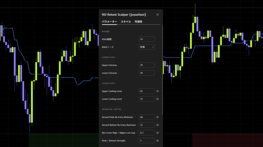This screenshot has height=147, width=263.
Task: View info for Min Lower High gap
Action: 157,133
